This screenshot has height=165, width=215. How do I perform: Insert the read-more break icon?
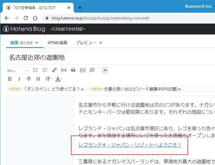pos(64,70)
